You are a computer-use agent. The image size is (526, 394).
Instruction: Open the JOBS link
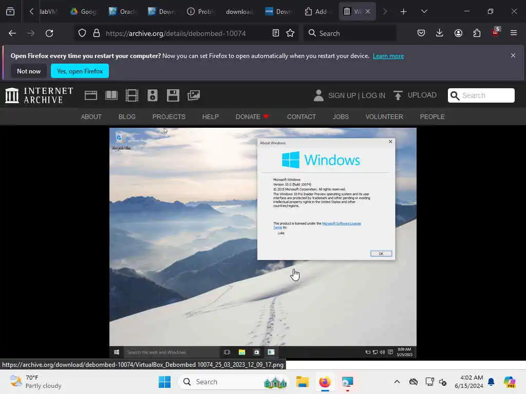coord(341,116)
